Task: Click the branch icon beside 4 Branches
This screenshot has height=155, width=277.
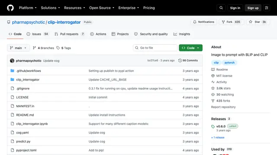Action: (x=34, y=48)
